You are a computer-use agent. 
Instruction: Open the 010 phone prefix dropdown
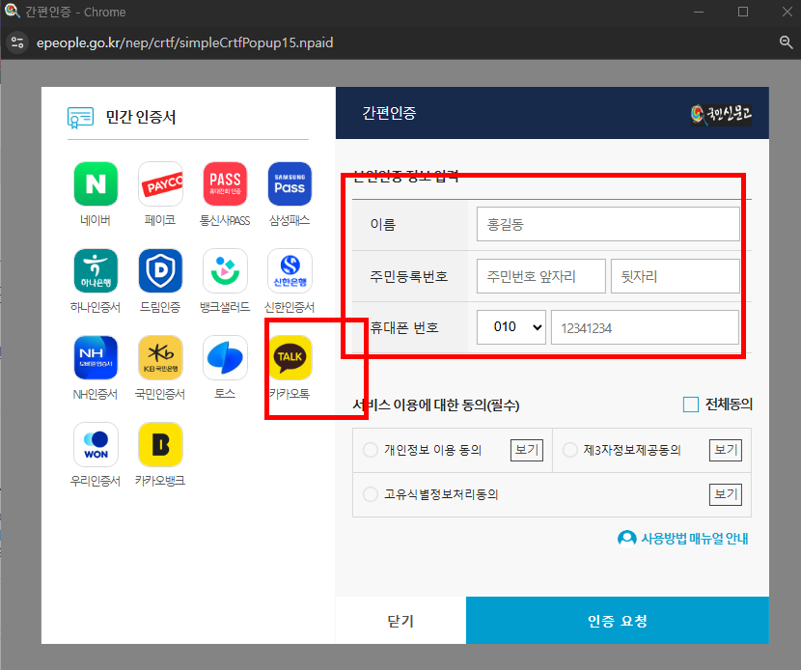tap(511, 327)
